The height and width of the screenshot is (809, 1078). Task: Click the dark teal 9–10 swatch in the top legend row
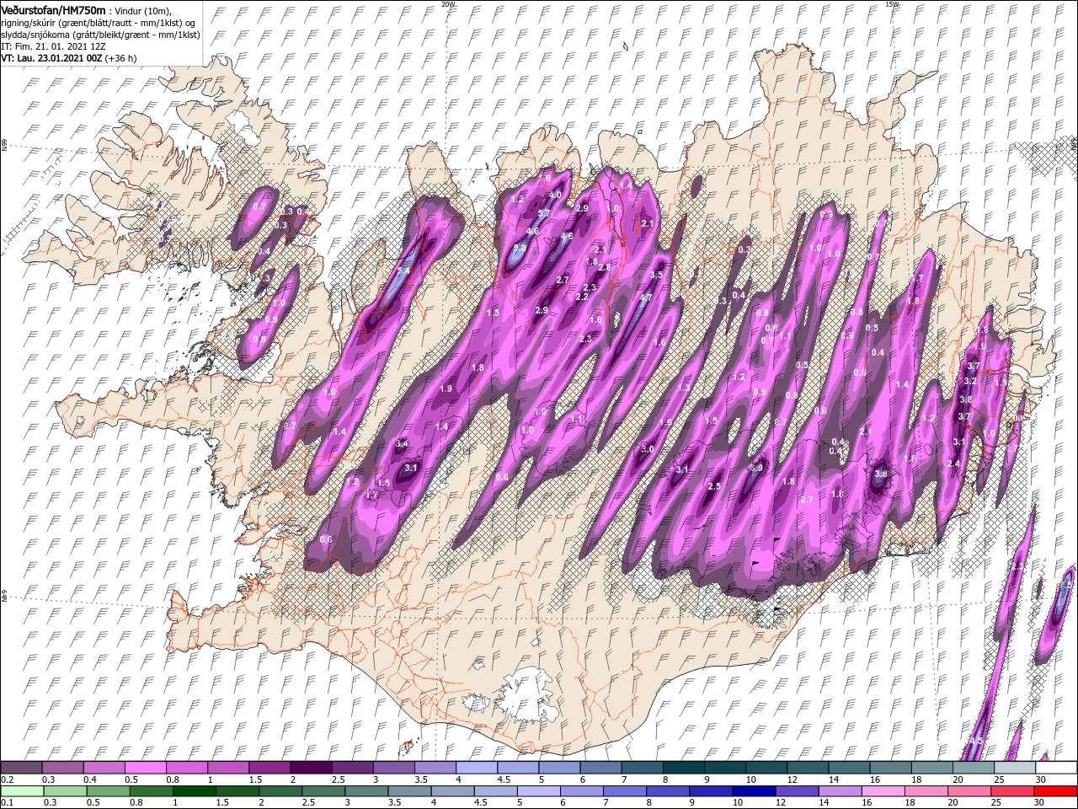725,768
